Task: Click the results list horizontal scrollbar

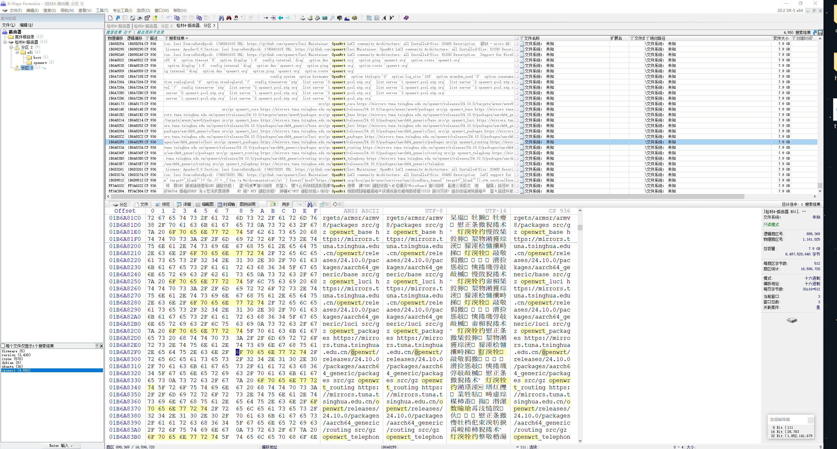Action: pos(422,197)
